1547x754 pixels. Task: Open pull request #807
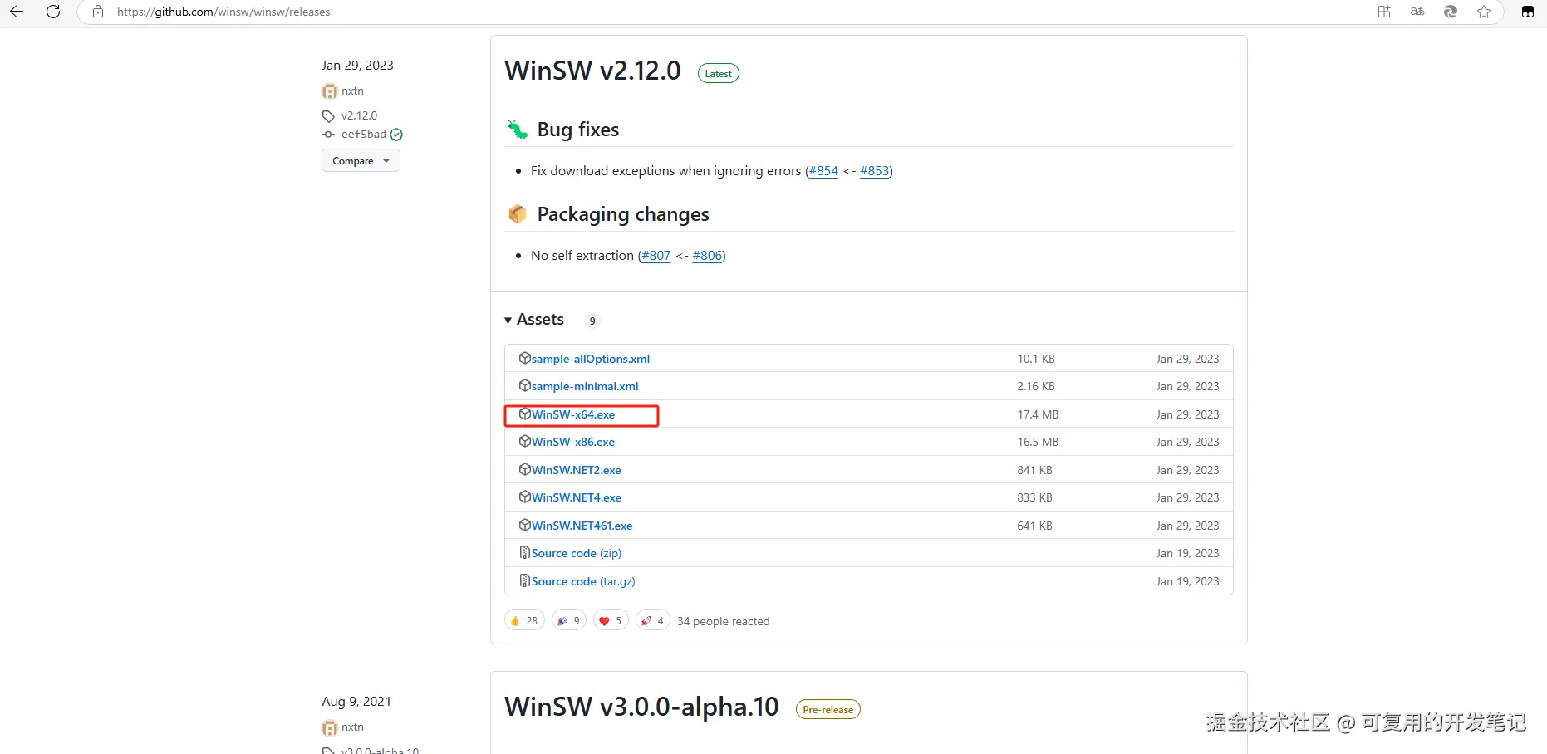656,256
